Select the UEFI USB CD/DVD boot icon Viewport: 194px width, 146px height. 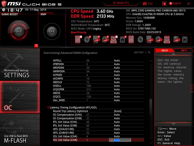coord(105,39)
